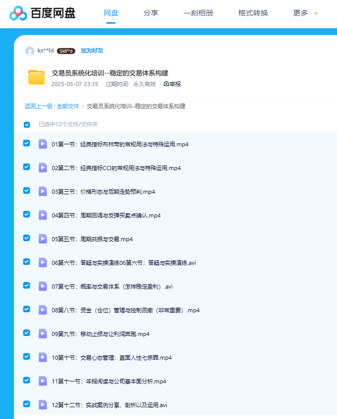Open the 07第七节 概率与交易体系 video file

[x=112, y=287]
